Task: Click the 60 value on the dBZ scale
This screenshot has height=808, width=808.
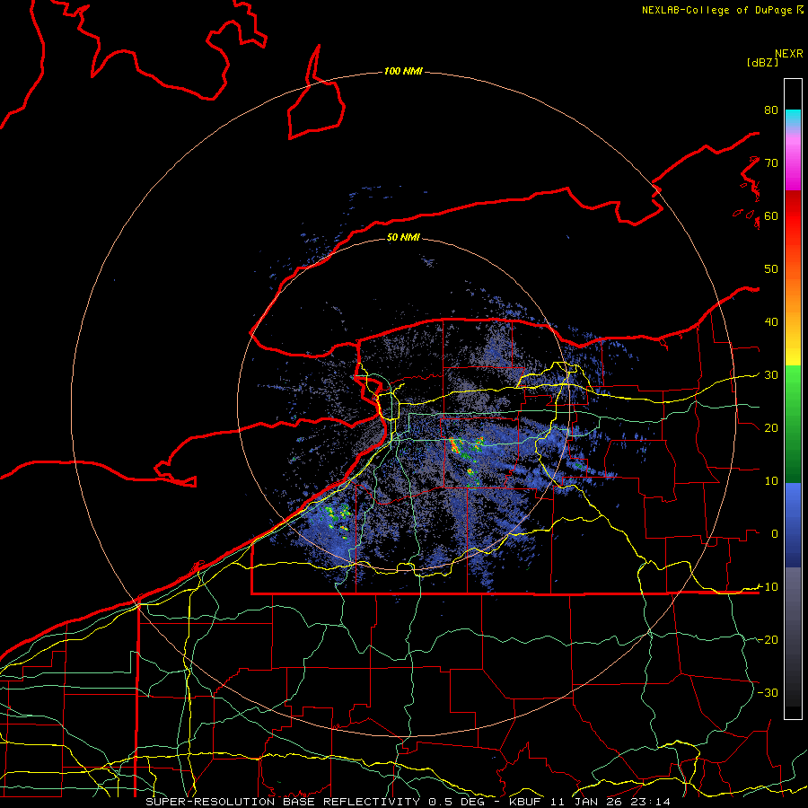Action: 771,215
